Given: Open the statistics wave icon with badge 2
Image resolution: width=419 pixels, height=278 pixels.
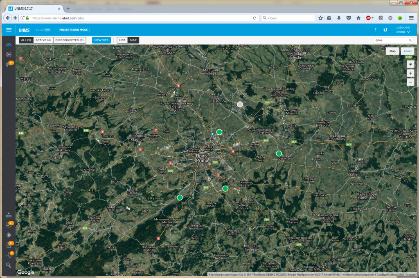Looking at the screenshot, I should click(x=9, y=256).
